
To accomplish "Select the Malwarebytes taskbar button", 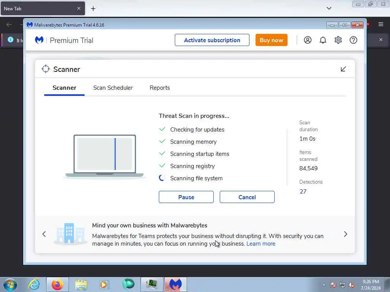I will tap(175, 284).
